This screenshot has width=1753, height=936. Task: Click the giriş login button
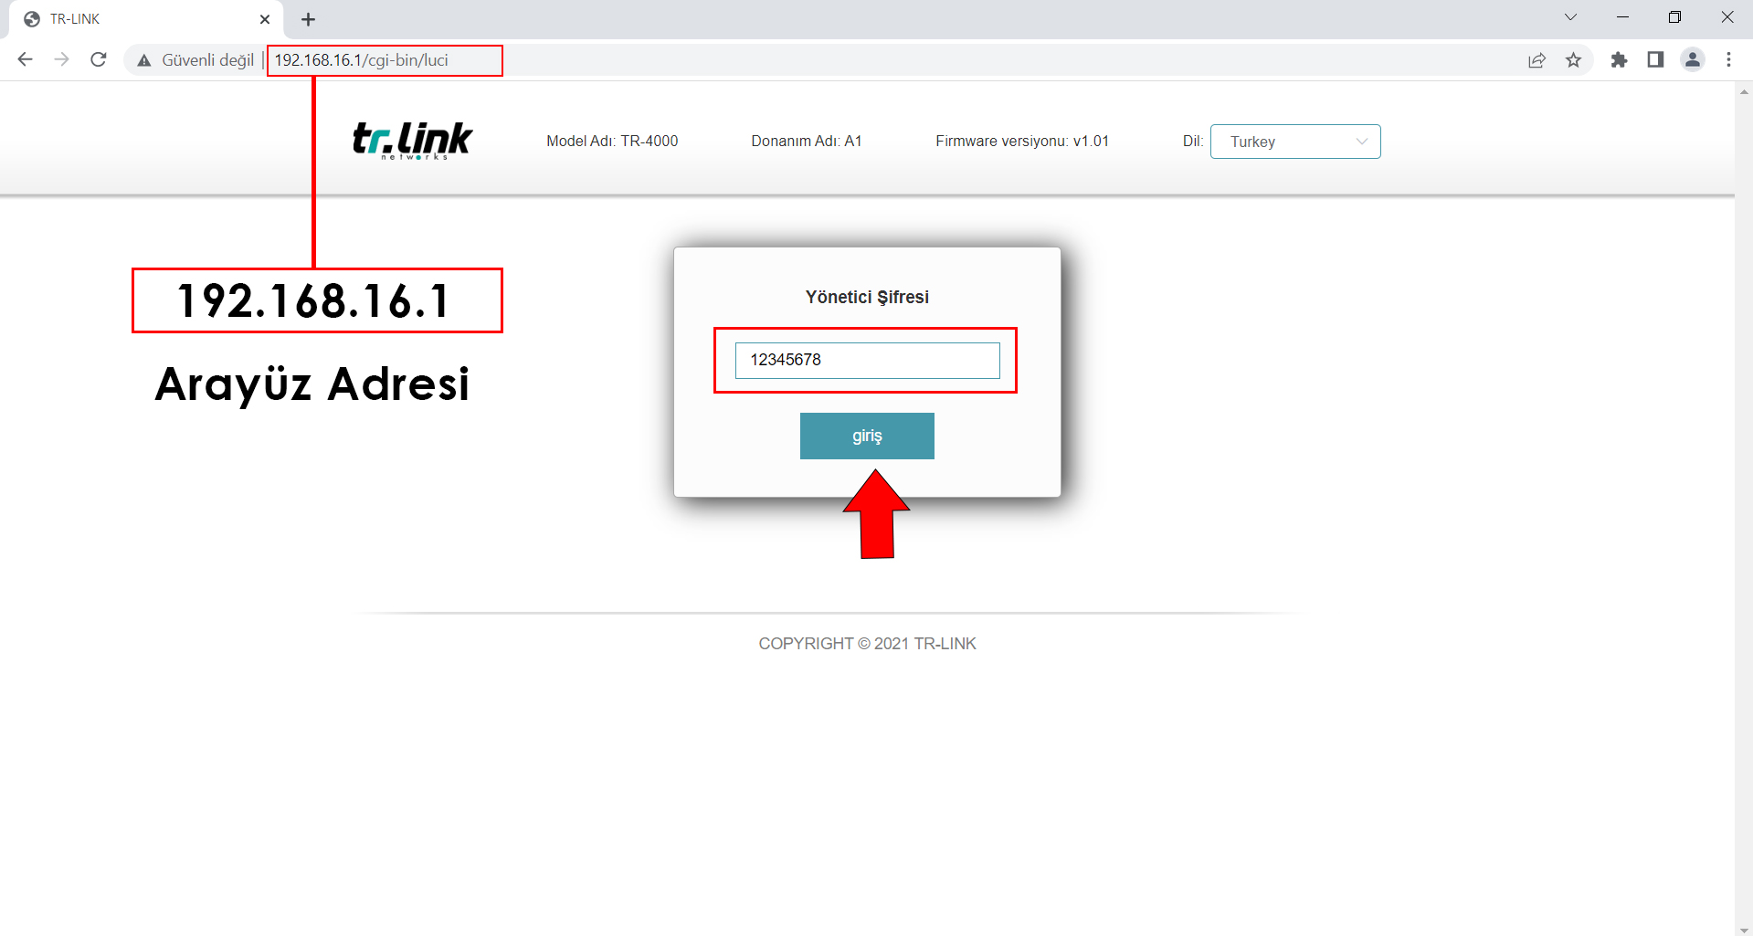(x=867, y=436)
